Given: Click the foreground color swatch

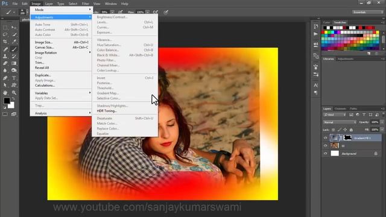Looking at the screenshot, I should pyautogui.click(x=7, y=101).
